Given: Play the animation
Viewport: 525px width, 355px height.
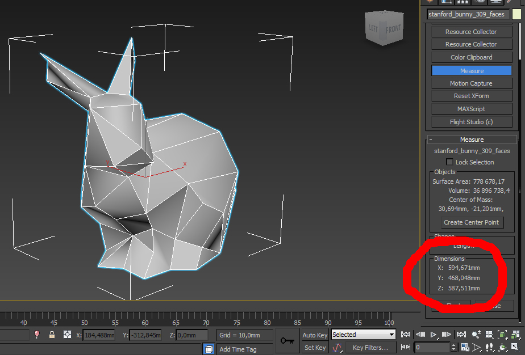Looking at the screenshot, I should pyautogui.click(x=434, y=334).
